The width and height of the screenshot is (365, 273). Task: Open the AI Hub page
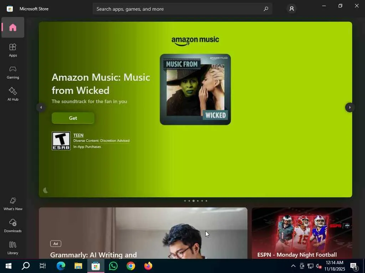point(13,94)
